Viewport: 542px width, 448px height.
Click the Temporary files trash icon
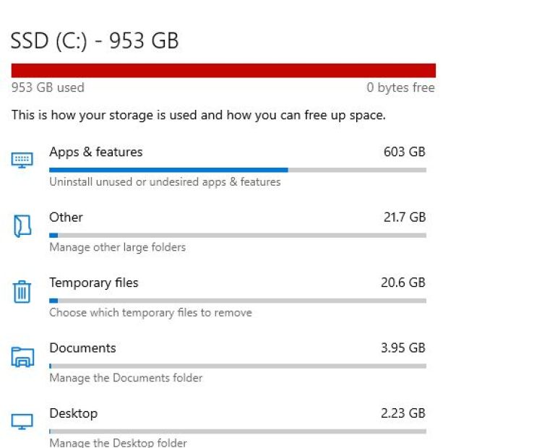(22, 291)
